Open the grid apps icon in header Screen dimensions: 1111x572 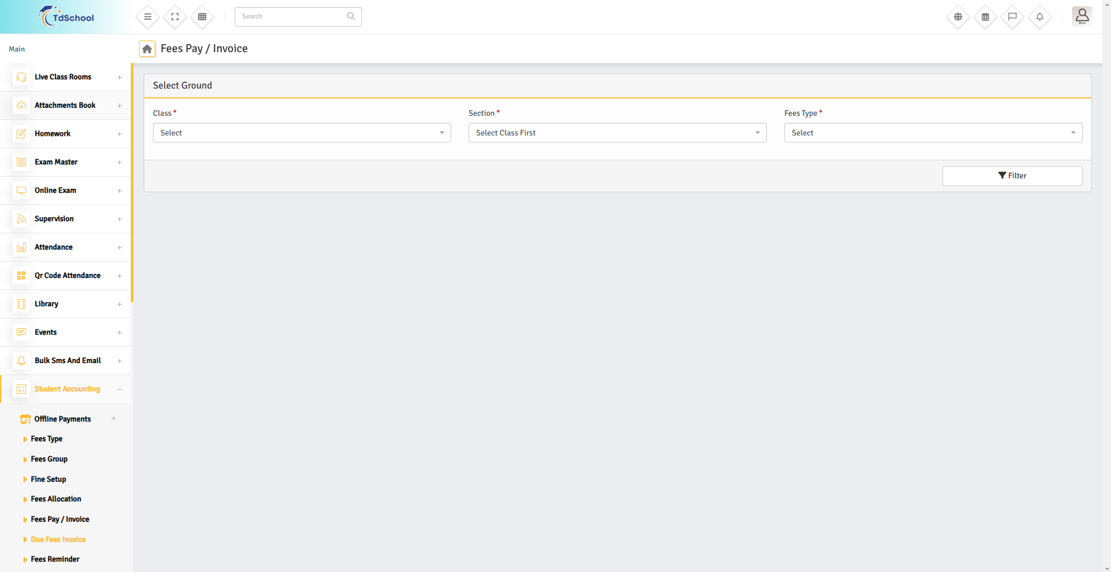pos(202,17)
